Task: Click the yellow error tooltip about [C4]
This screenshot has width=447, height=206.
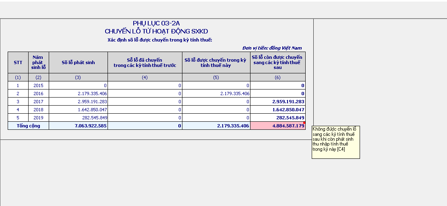Action: point(335,142)
